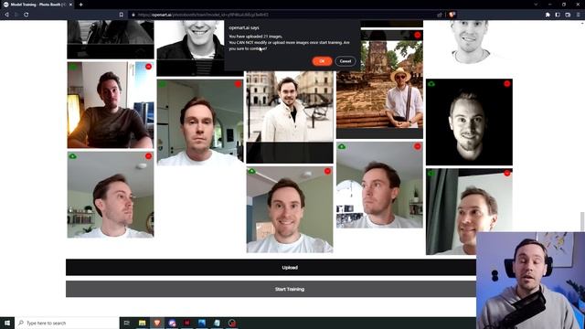The image size is (585, 329).
Task: Click the taskbar 'Type here to search' box
Action: click(67, 323)
